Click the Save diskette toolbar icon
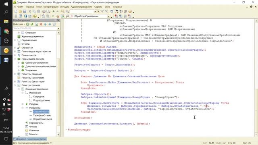Screen dimensions: 258x145 25,11
